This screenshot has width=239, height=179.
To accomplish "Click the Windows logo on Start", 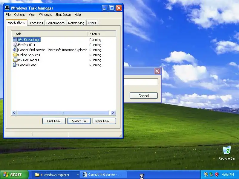I will [x=6, y=175].
